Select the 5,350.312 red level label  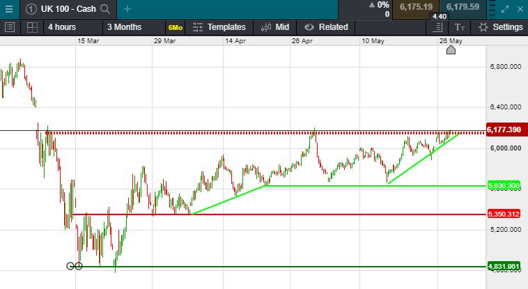tap(504, 214)
